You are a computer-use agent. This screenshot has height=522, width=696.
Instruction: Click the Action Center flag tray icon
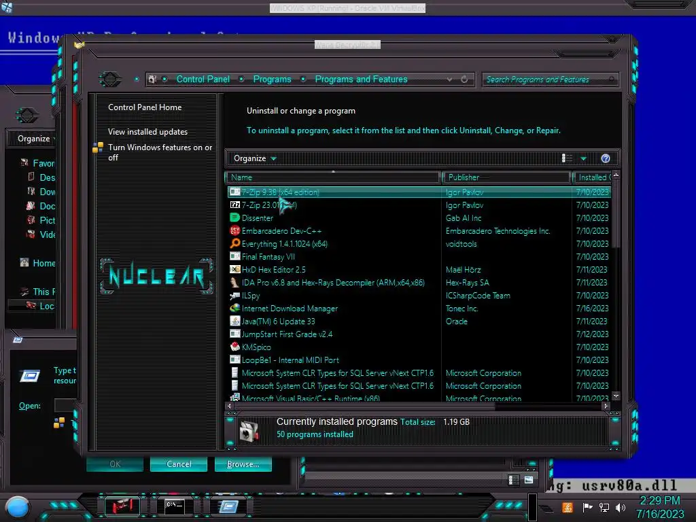click(x=587, y=507)
